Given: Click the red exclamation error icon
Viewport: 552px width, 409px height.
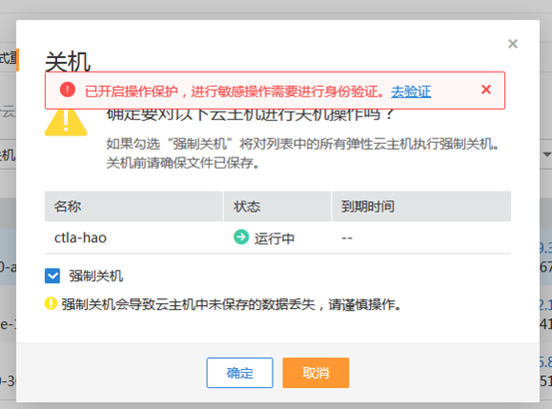Looking at the screenshot, I should click(x=68, y=90).
